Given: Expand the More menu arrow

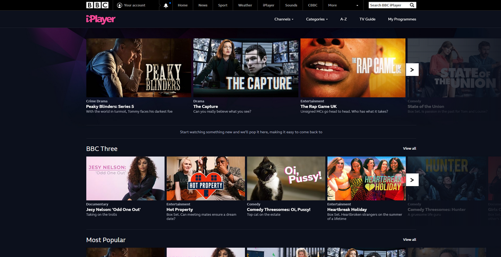Looking at the screenshot, I should [x=357, y=5].
